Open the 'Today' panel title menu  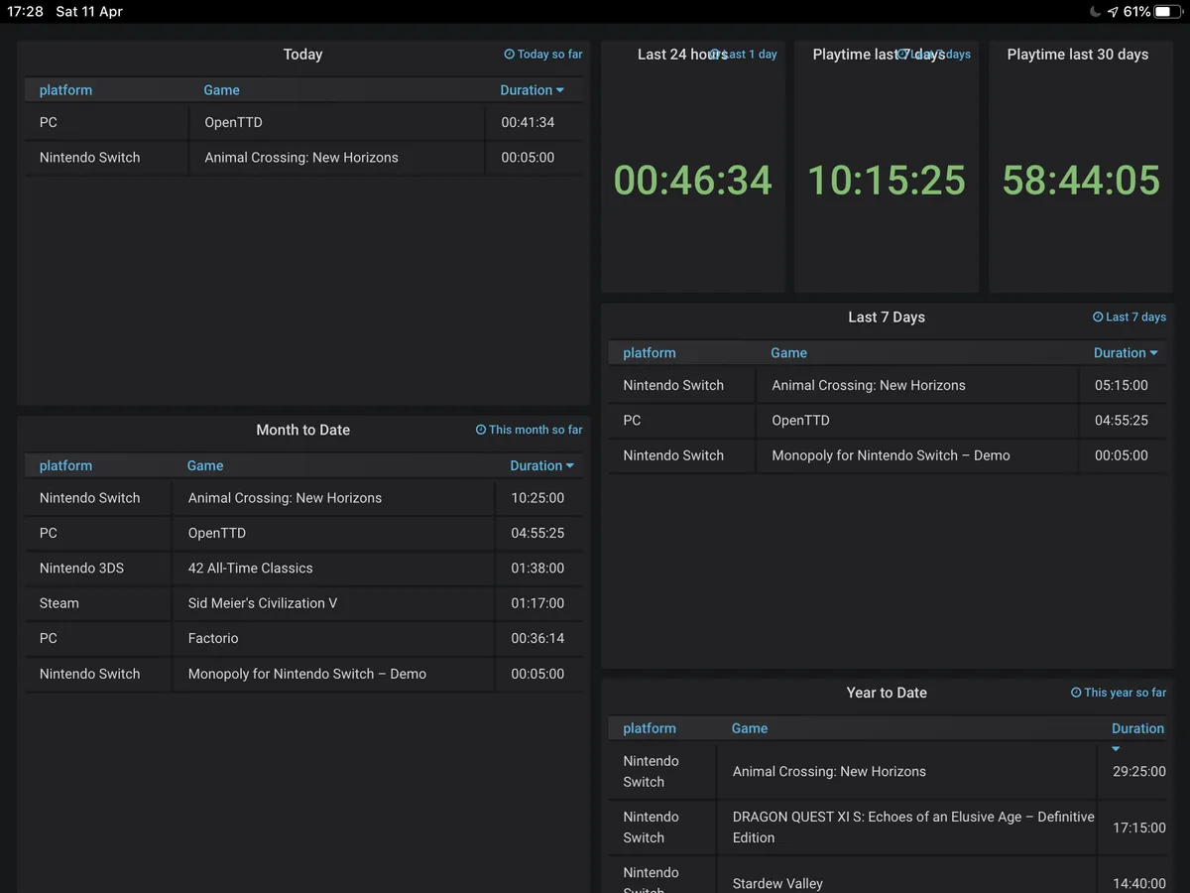click(x=302, y=55)
